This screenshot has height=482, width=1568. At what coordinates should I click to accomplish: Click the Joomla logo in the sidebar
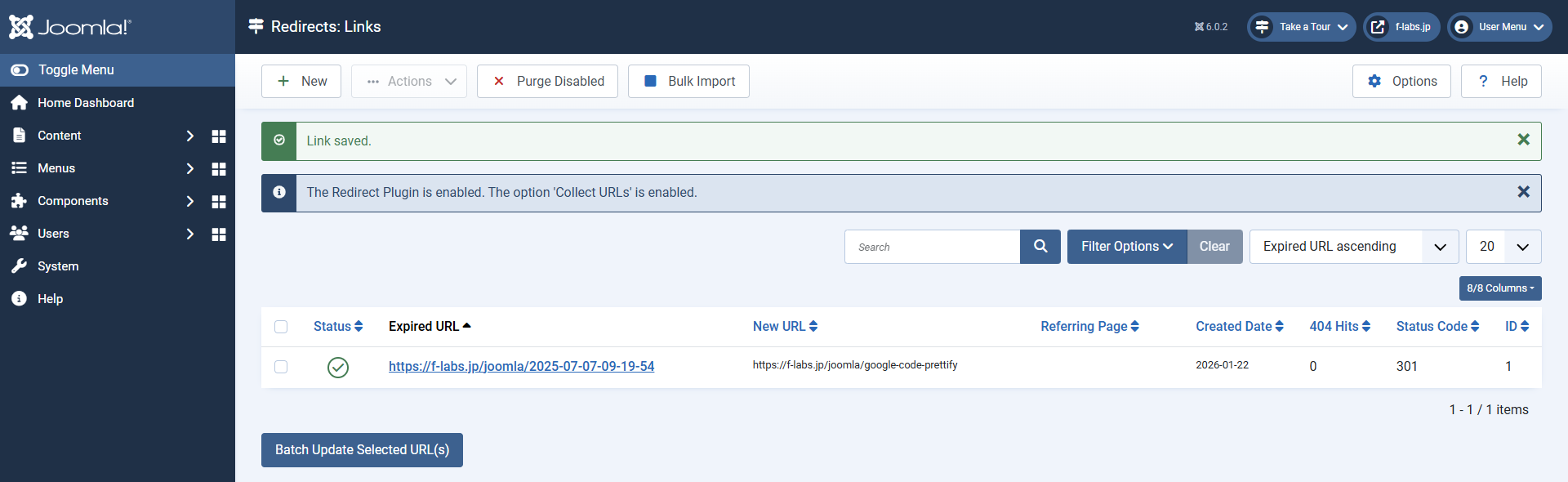[x=69, y=27]
